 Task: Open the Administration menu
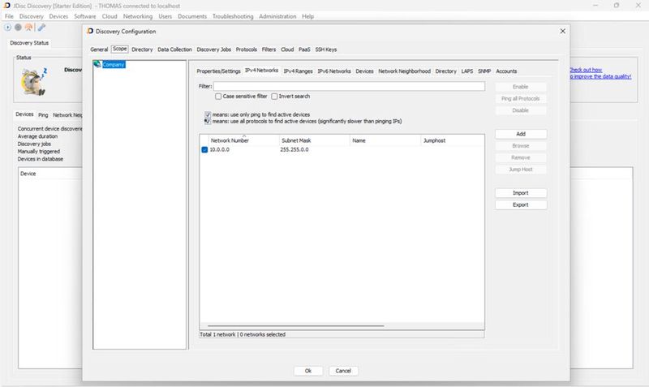pos(277,16)
